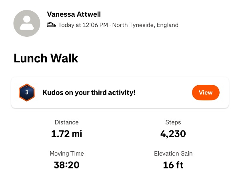
Task: Click the 16 ft elevation value
Action: click(x=173, y=165)
